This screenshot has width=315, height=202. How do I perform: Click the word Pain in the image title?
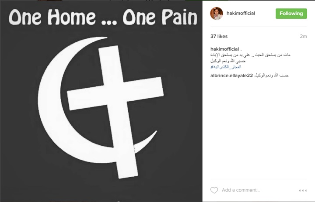click(x=180, y=17)
